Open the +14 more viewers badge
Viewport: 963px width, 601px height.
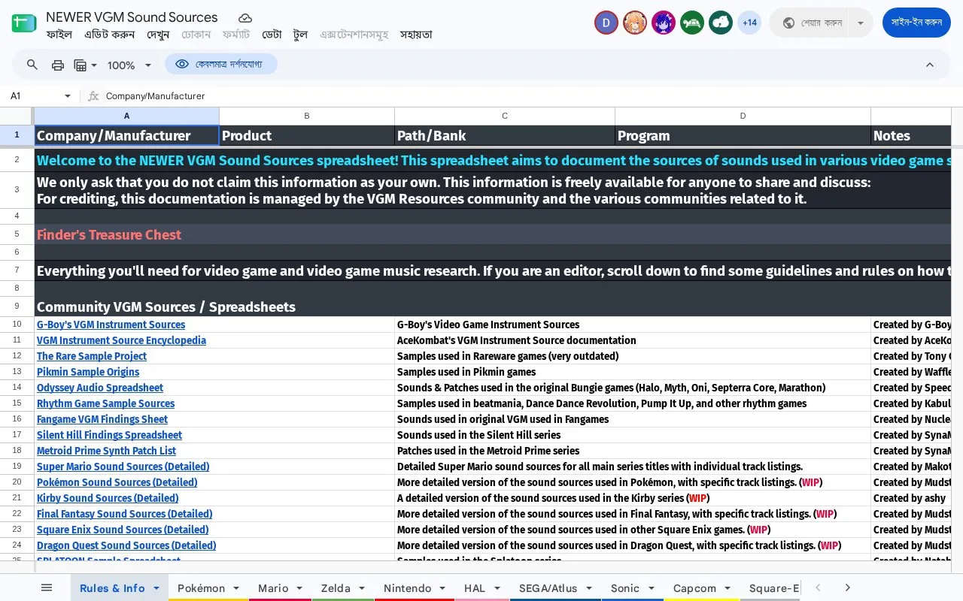(x=749, y=23)
